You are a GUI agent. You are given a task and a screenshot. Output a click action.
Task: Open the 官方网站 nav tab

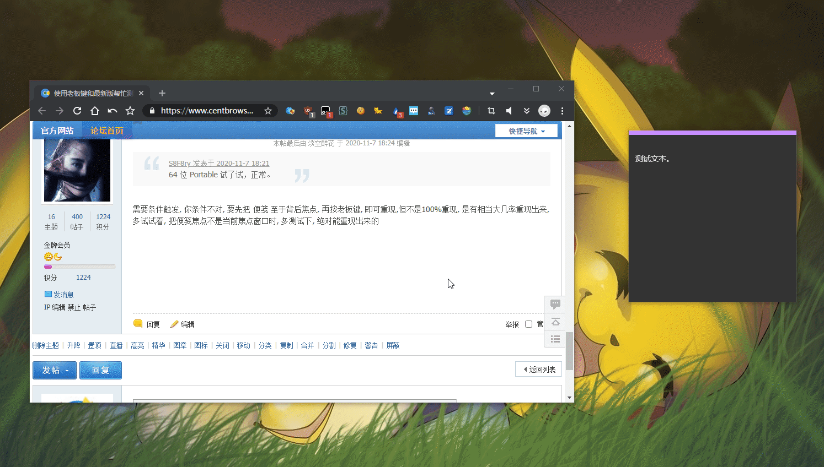[x=57, y=131]
